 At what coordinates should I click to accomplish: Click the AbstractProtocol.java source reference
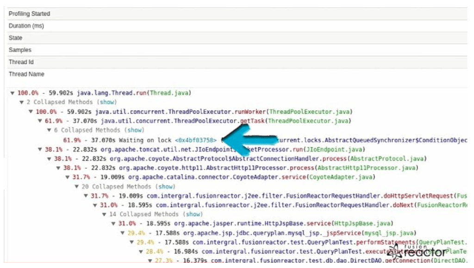(387, 159)
